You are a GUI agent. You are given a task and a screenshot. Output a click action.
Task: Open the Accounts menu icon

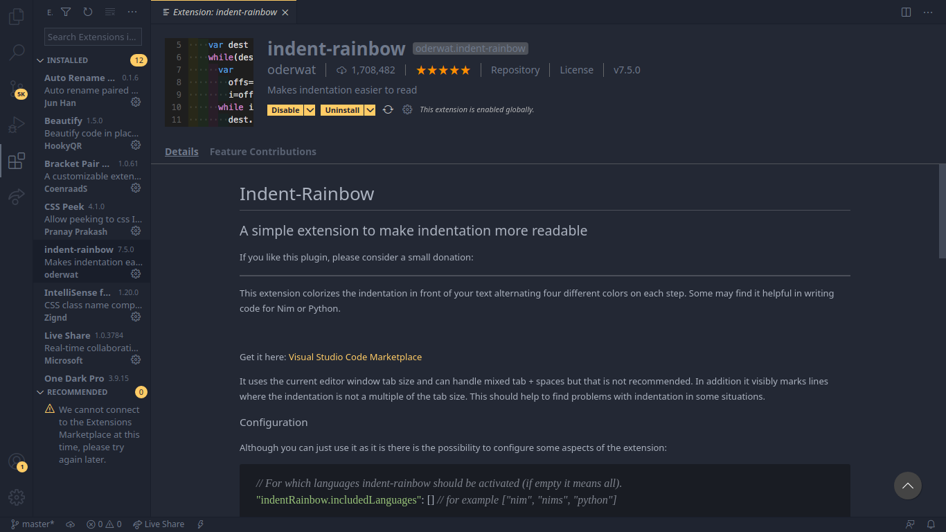tap(17, 462)
